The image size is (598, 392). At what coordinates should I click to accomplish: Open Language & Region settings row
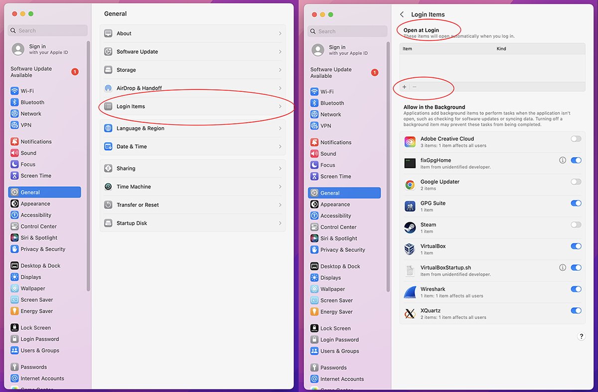tap(192, 128)
